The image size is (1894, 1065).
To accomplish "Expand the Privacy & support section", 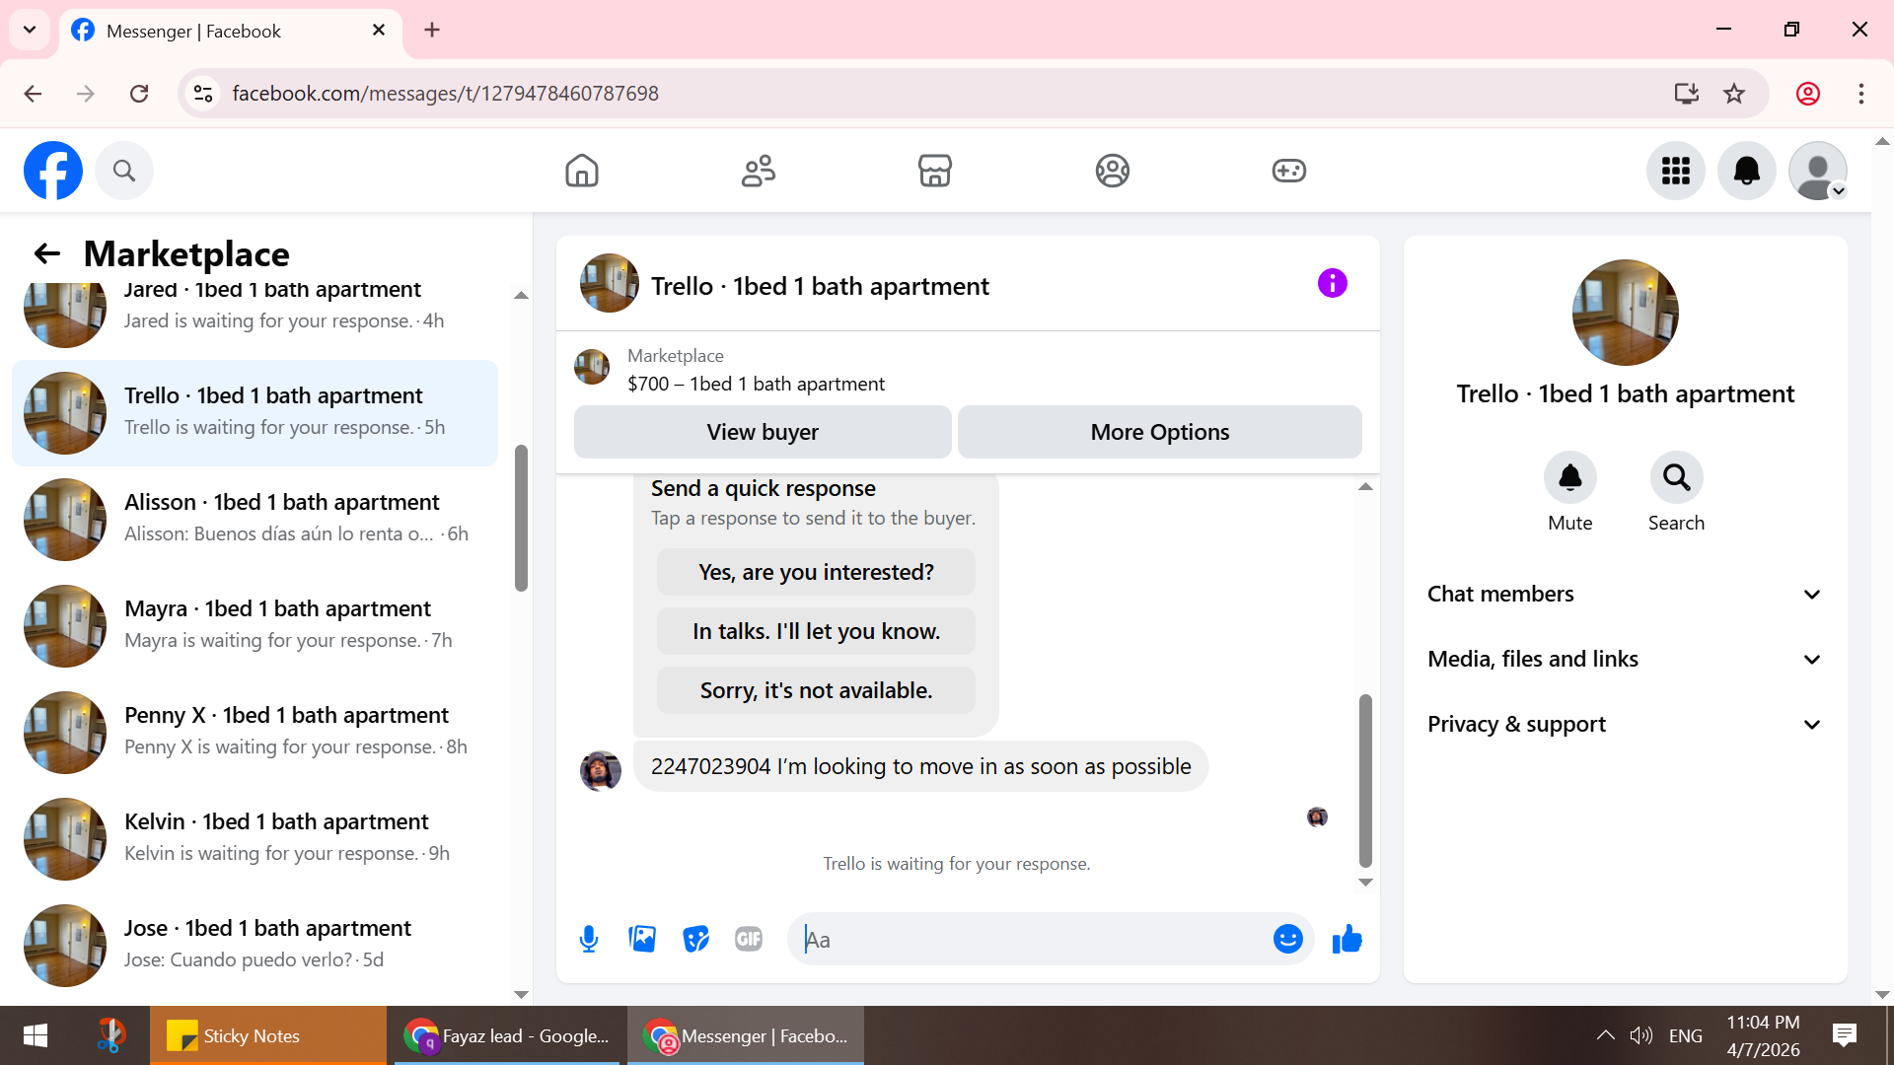I will [1625, 725].
